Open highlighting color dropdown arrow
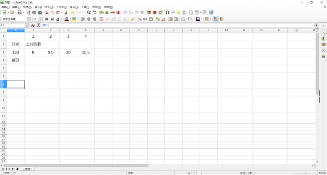327x175 pixels. point(78,19)
